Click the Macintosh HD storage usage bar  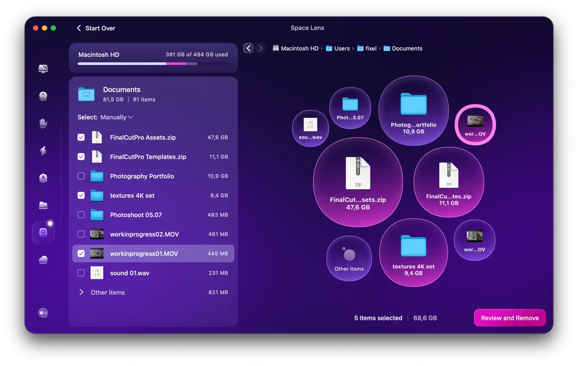pos(153,63)
